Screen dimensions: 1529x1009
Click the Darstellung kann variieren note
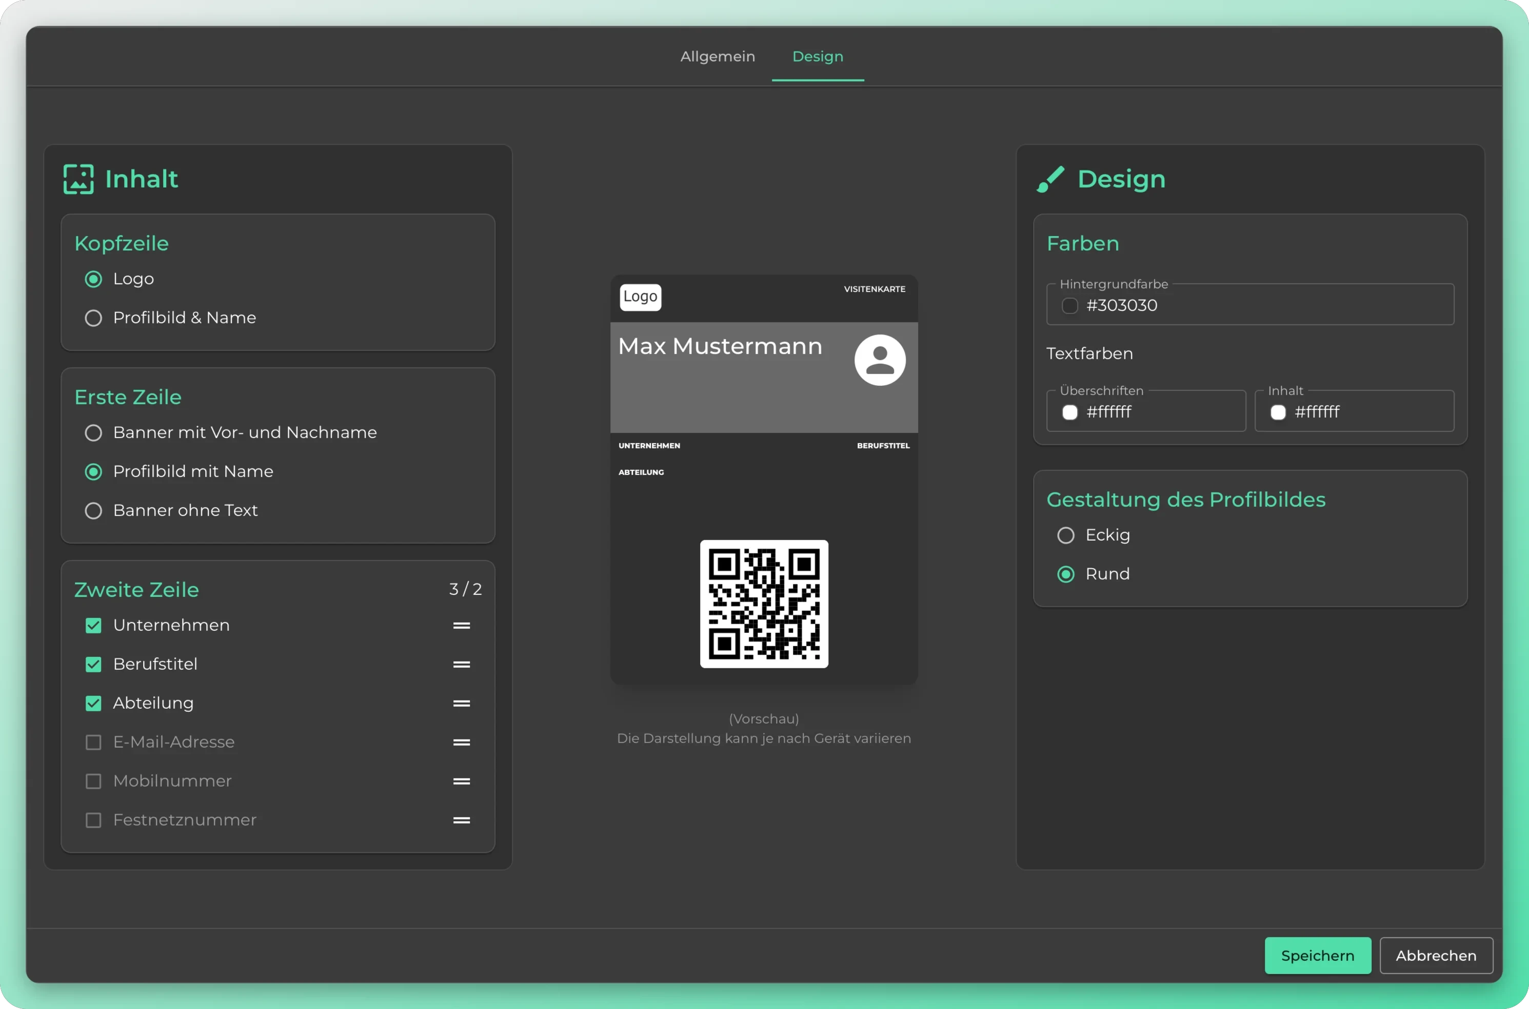(x=764, y=739)
